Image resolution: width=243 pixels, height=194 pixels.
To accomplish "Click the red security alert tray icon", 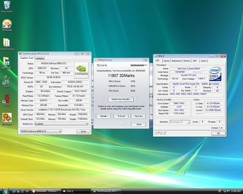I will (x=220, y=191).
